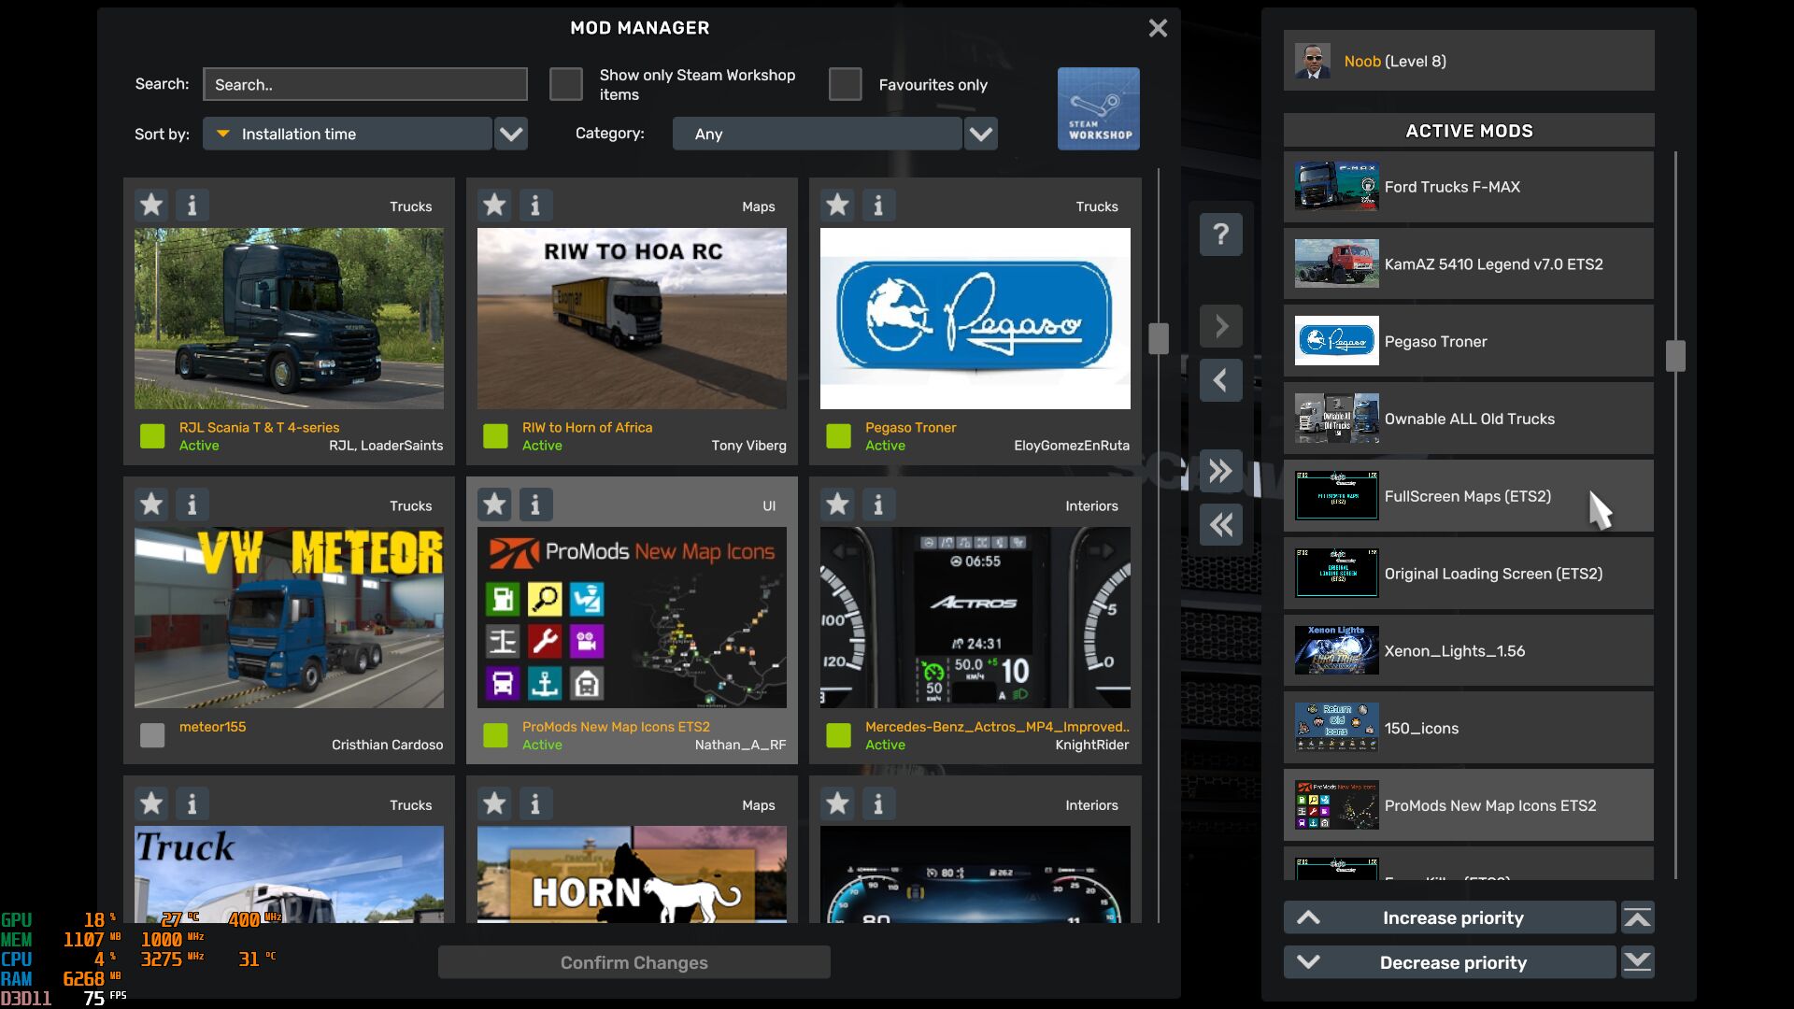This screenshot has height=1009, width=1794.
Task: Click the active mods list scrollbar handle
Action: click(1675, 356)
